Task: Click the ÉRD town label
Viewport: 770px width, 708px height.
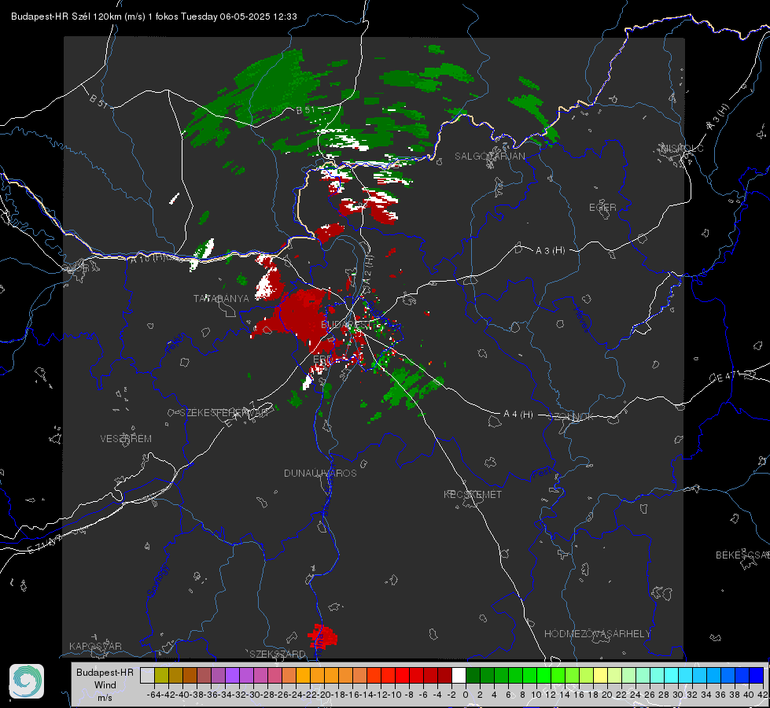Action: [322, 360]
